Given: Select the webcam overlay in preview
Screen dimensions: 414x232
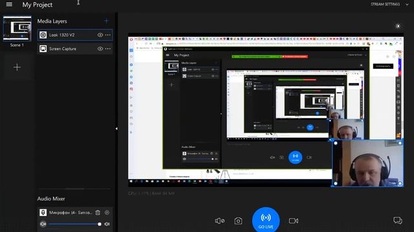Looking at the screenshot, I should (367, 163).
